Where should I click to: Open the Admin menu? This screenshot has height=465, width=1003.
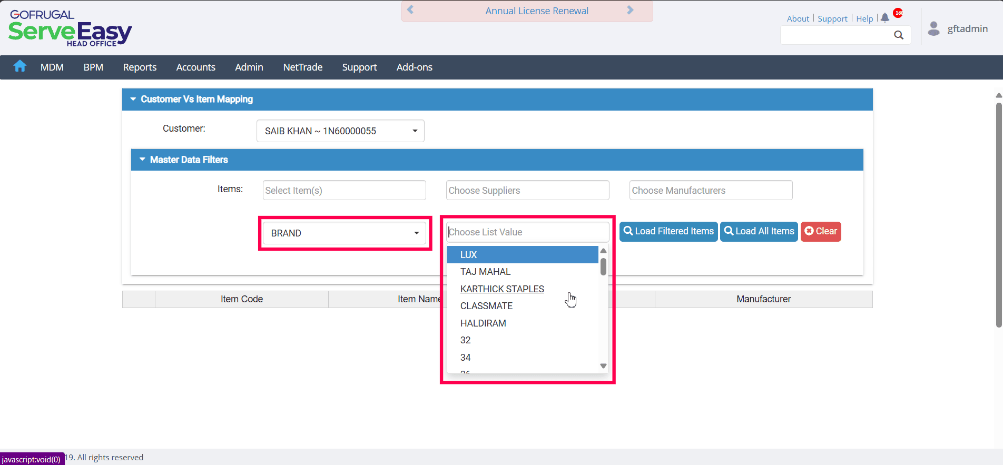(249, 67)
